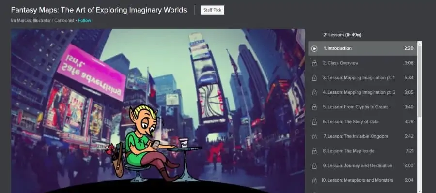This screenshot has height=193, width=436.
Task: Click the Staff Pick badge
Action: pos(213,10)
